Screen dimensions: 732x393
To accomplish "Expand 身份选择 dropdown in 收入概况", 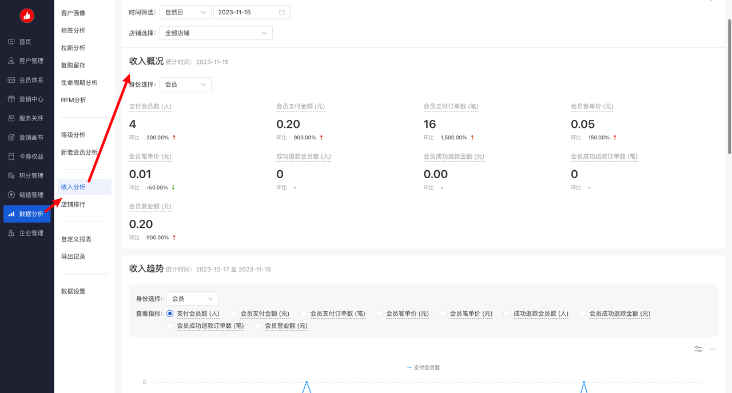I will pyautogui.click(x=185, y=85).
